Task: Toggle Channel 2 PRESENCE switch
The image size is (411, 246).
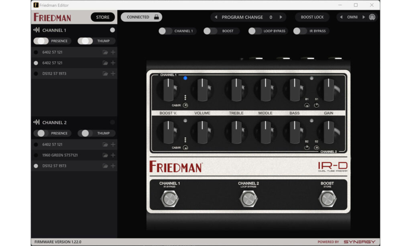Action: click(x=41, y=133)
